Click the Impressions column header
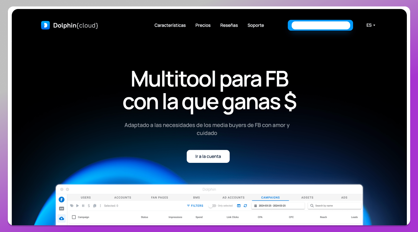 (x=175, y=217)
